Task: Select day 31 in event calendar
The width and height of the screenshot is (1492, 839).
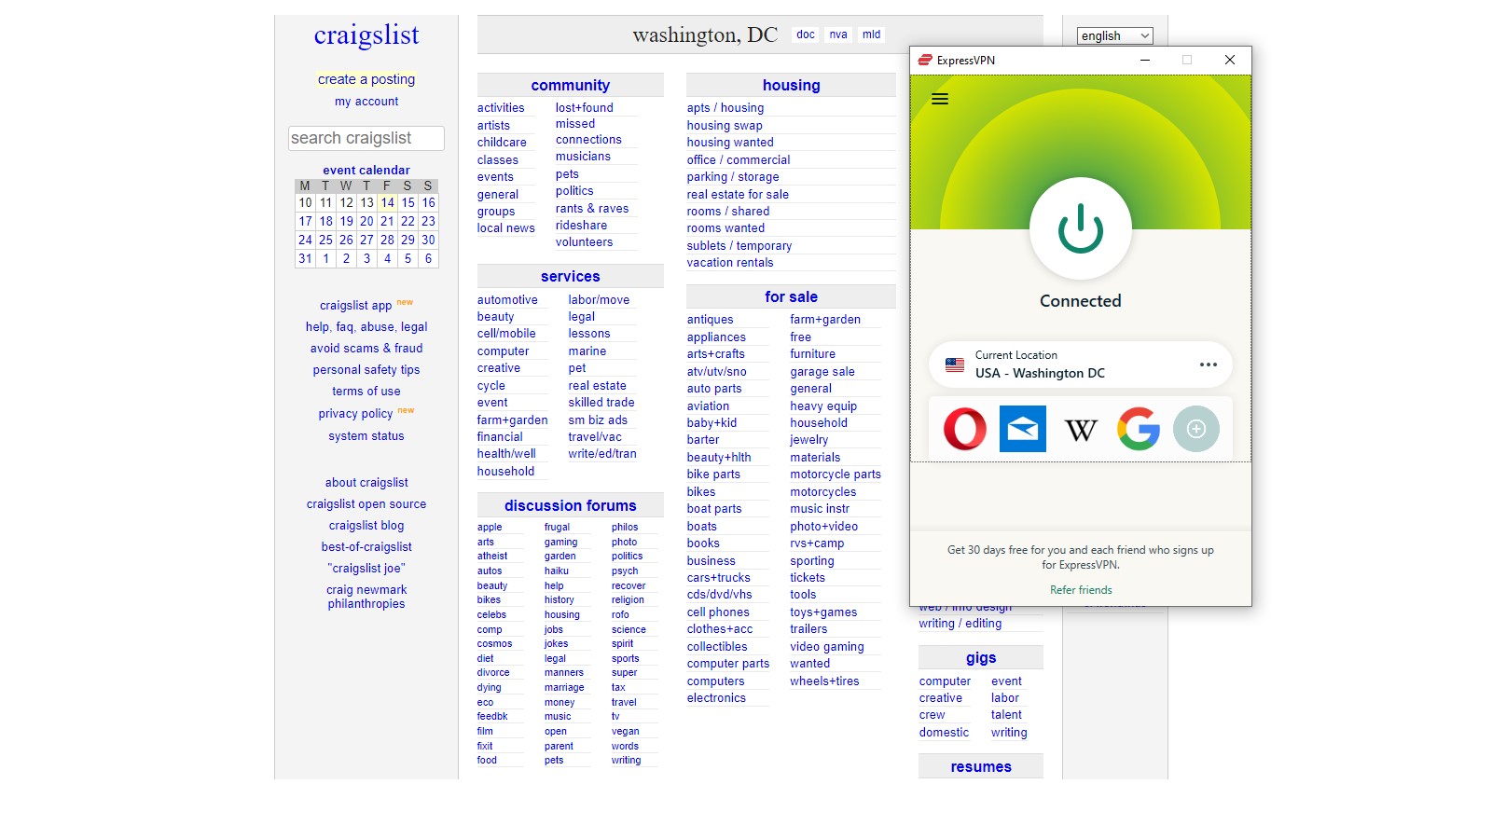Action: coord(305,258)
